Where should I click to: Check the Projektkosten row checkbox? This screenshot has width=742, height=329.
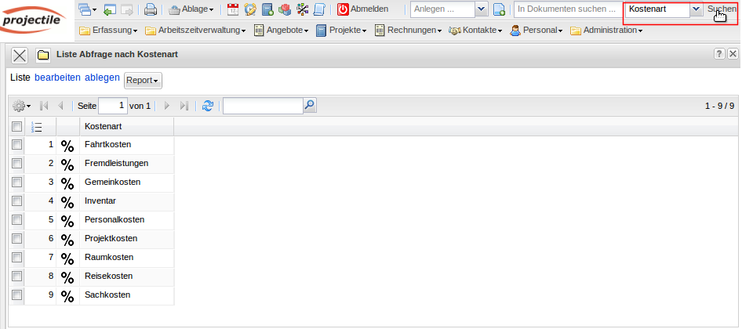pos(16,238)
